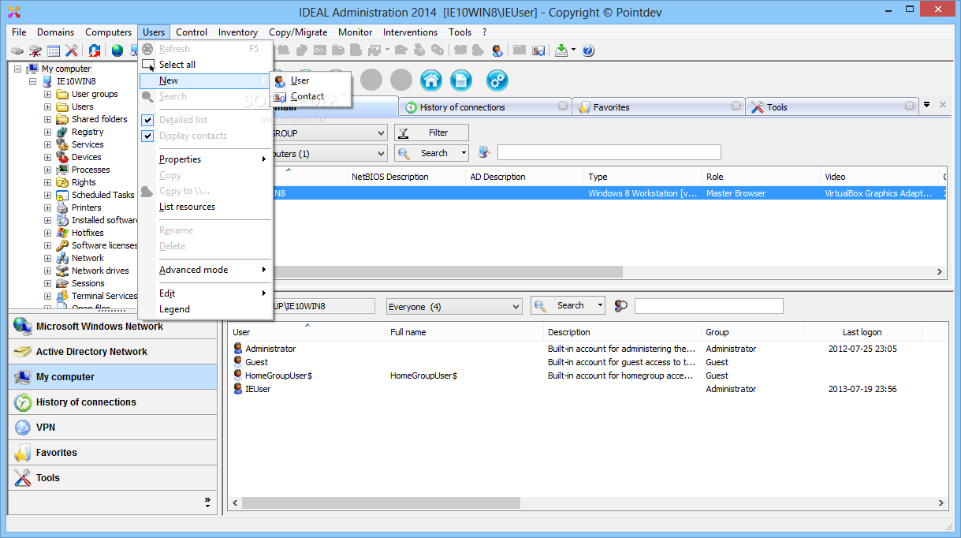The image size is (961, 538).
Task: Open the lower Search button dropdown arrow
Action: point(600,305)
